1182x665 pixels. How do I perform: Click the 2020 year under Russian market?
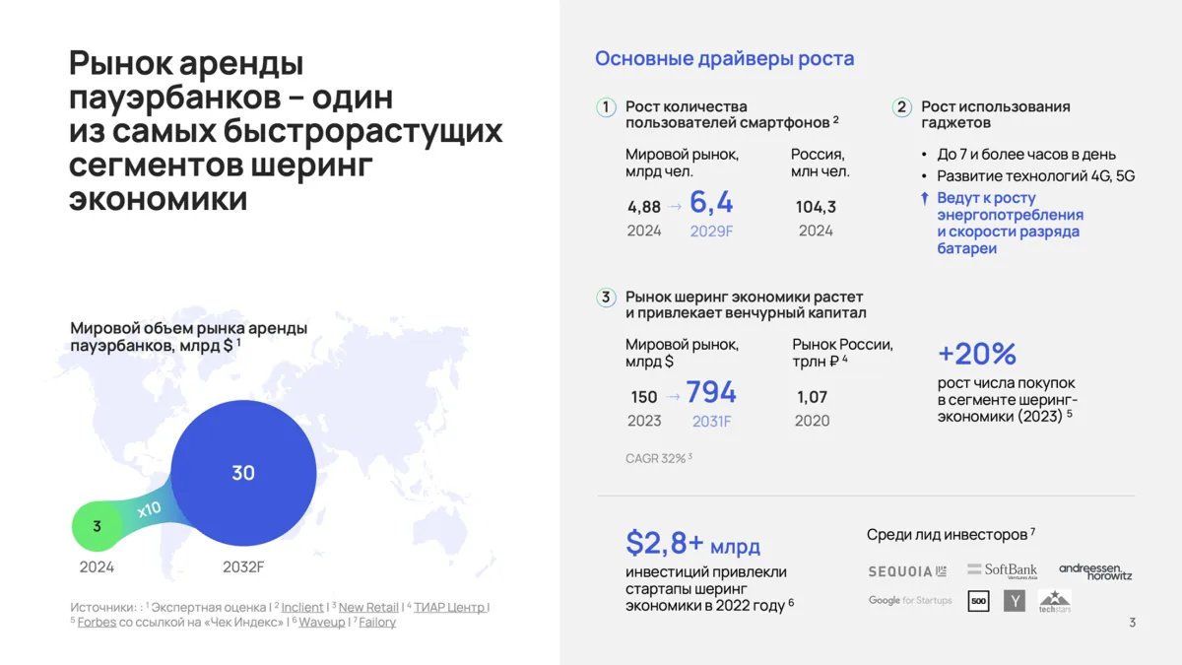(x=813, y=422)
